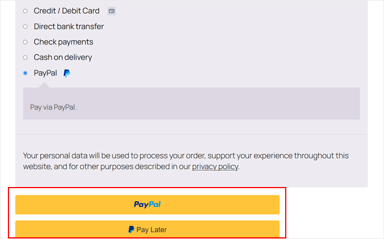Viewport: 384px width, 239px height.
Task: Click the "Pay via PayPal." description box
Action: (x=191, y=106)
